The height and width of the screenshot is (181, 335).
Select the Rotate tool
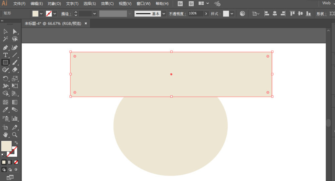click(x=6, y=78)
